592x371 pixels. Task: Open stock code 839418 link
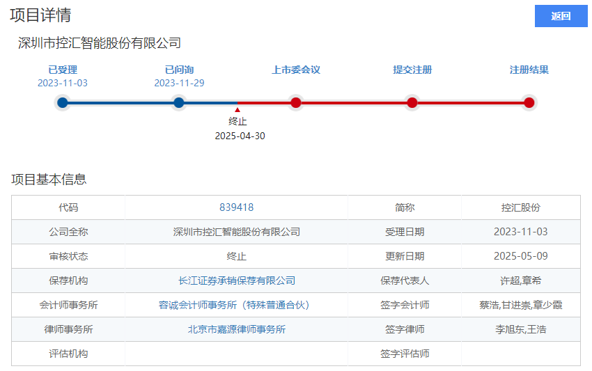point(236,207)
